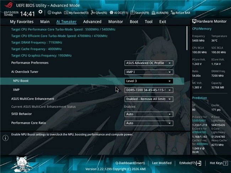Switch to the Boot tab
This screenshot has height=173, width=231.
pyautogui.click(x=134, y=22)
